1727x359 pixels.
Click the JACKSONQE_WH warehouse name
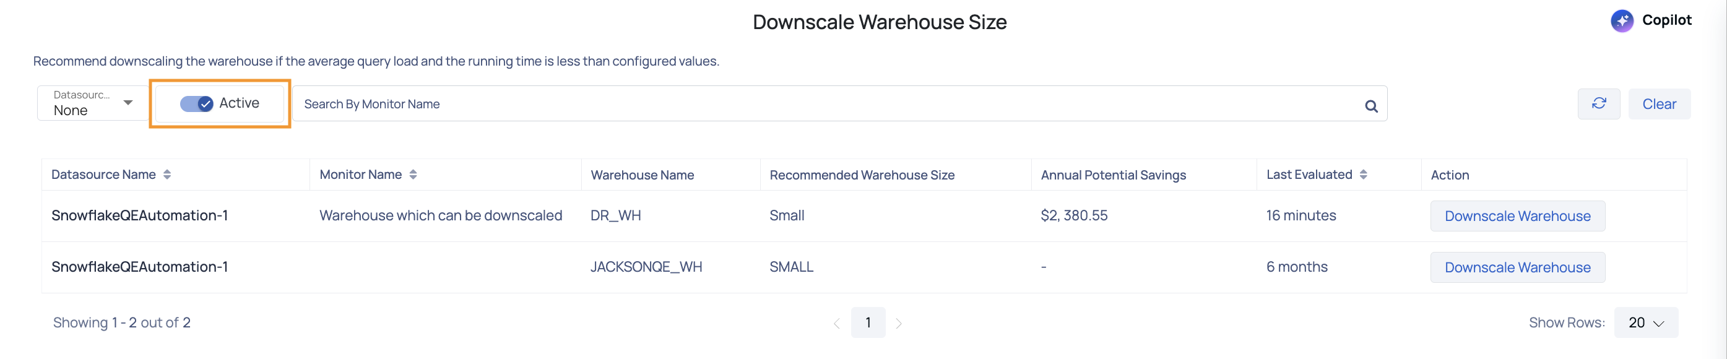(x=646, y=267)
